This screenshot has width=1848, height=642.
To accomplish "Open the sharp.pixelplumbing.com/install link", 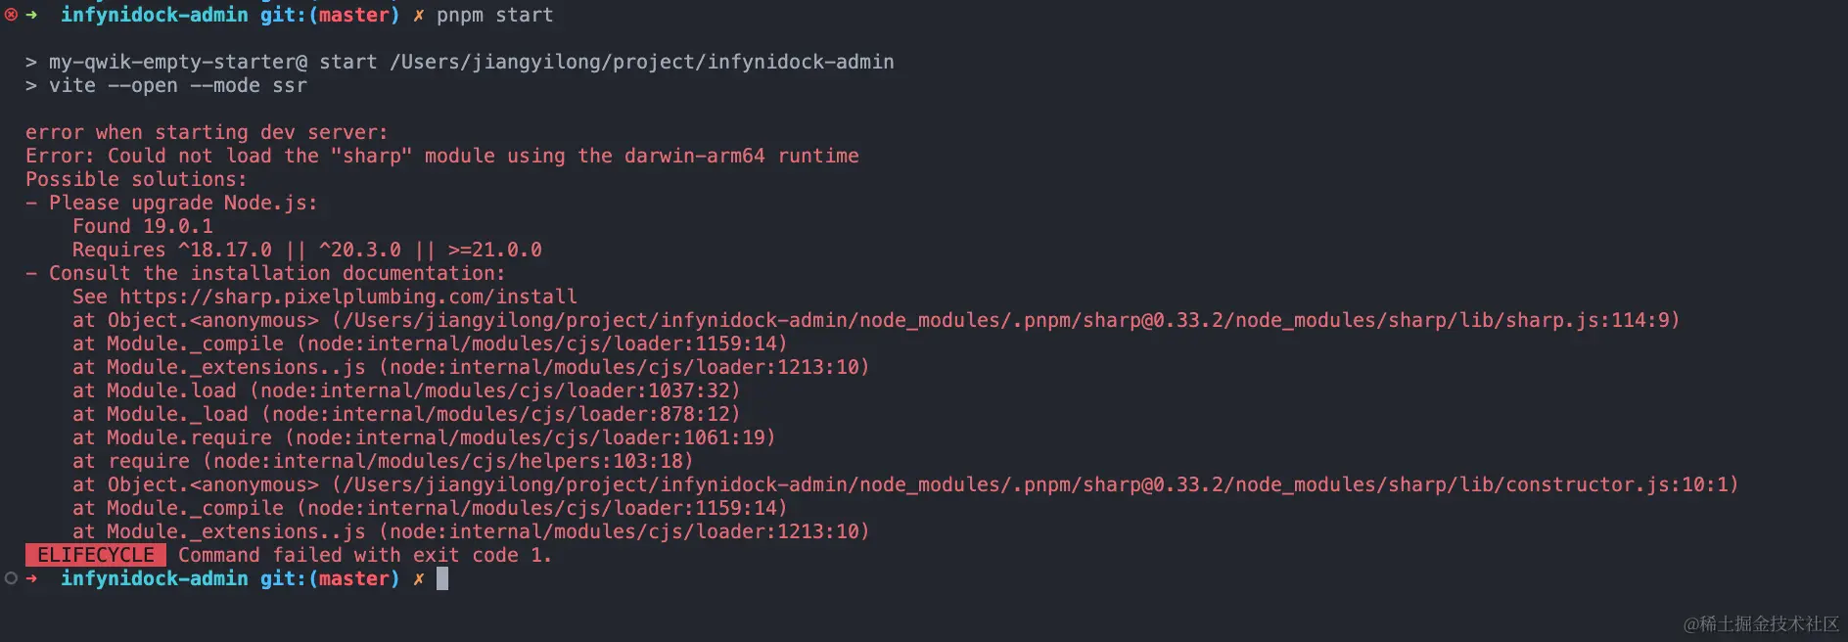I will [x=348, y=297].
